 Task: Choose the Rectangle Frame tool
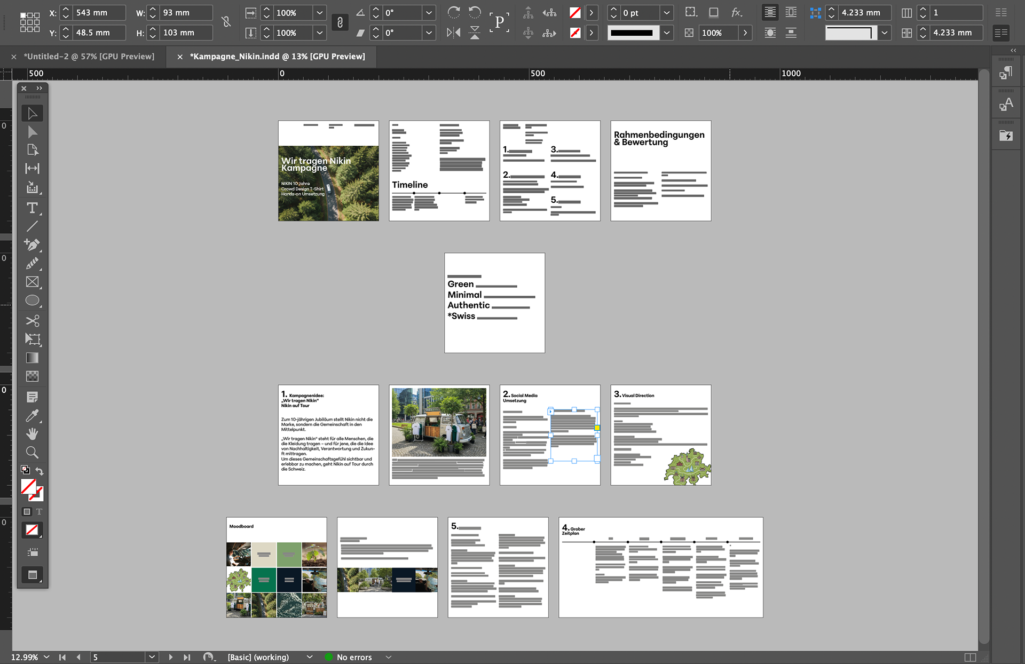pos(32,282)
